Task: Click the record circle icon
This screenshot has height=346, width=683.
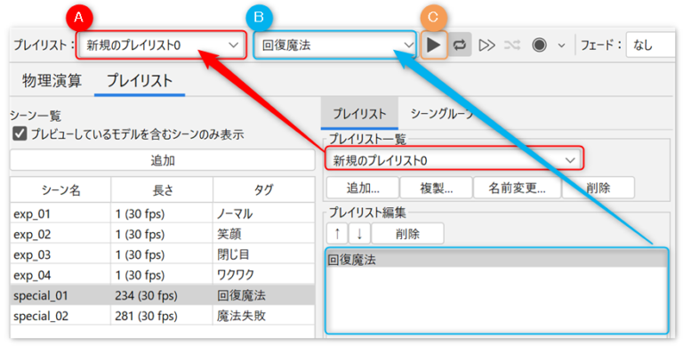Action: tap(539, 44)
